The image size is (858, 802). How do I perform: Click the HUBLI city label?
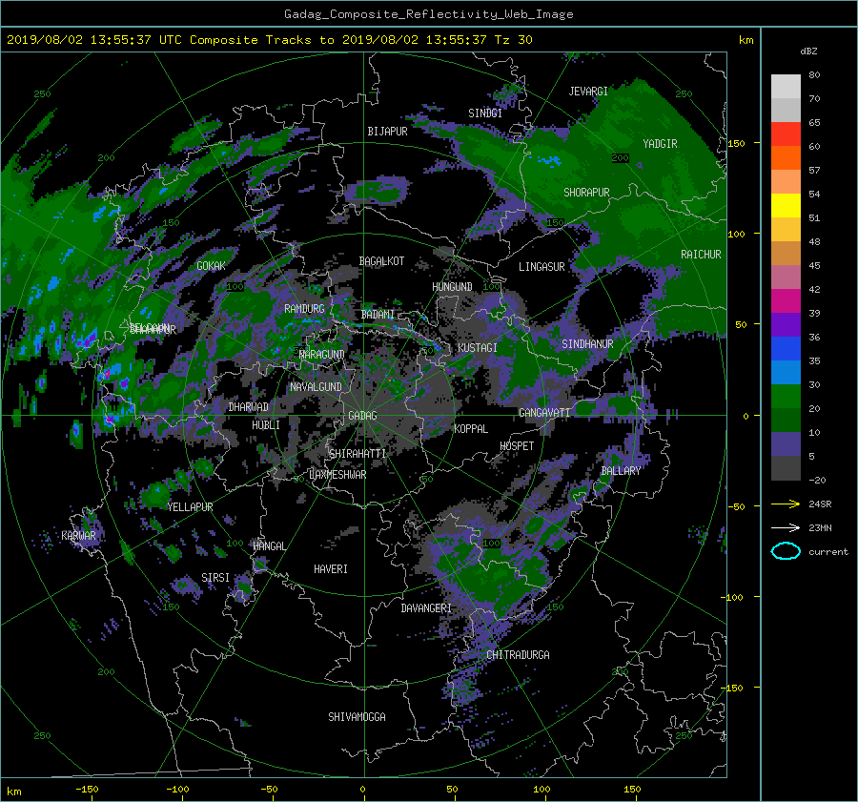pos(266,425)
